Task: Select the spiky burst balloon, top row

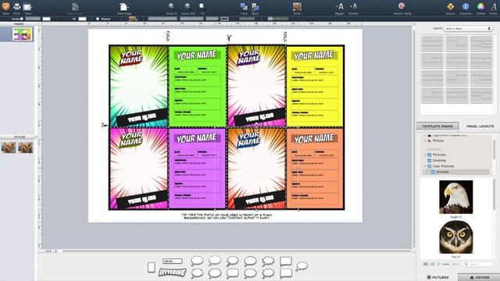Action: (x=268, y=261)
